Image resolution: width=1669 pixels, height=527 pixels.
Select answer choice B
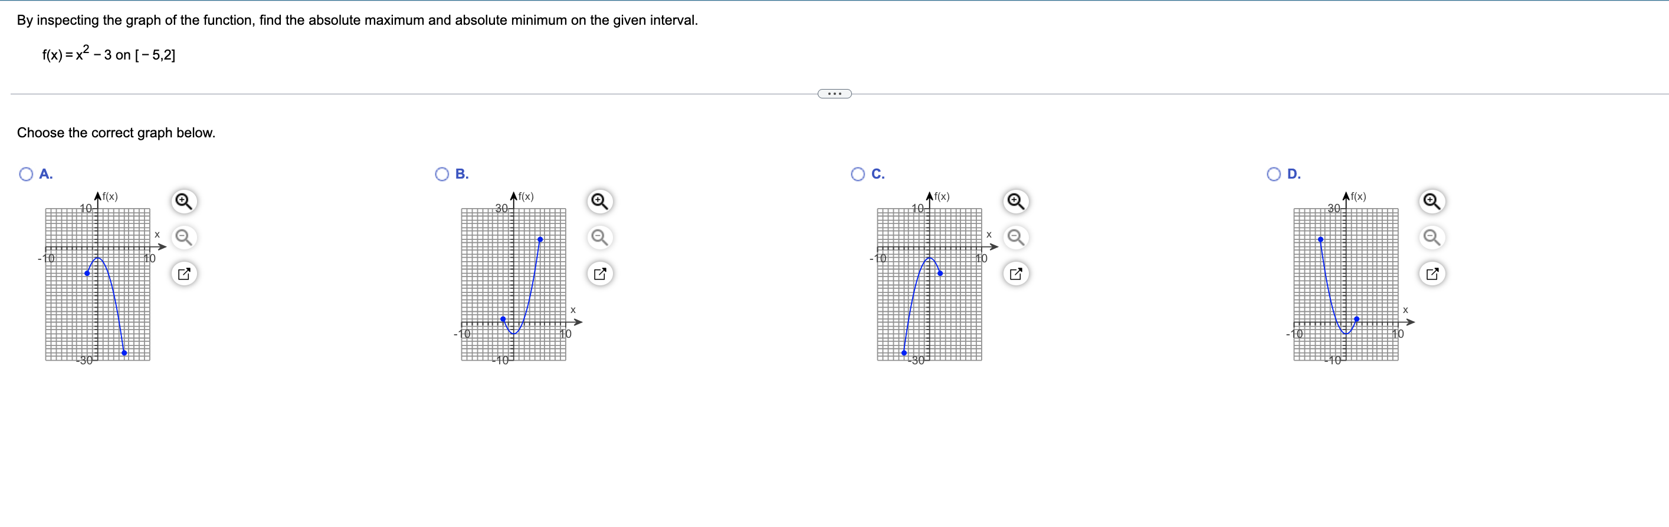click(441, 173)
